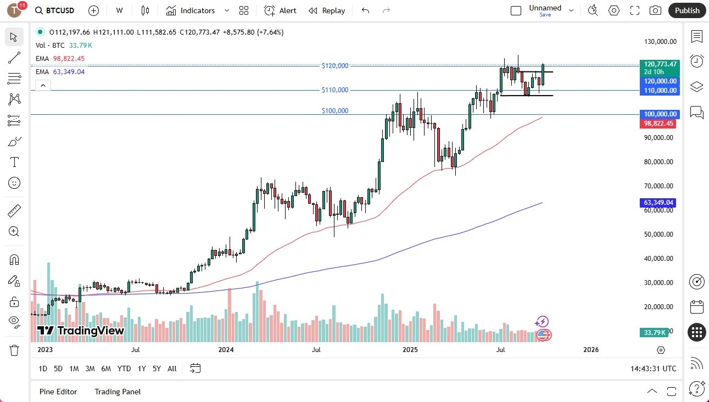The height and width of the screenshot is (402, 709).
Task: Open the Object Tree panel
Action: coord(696,86)
